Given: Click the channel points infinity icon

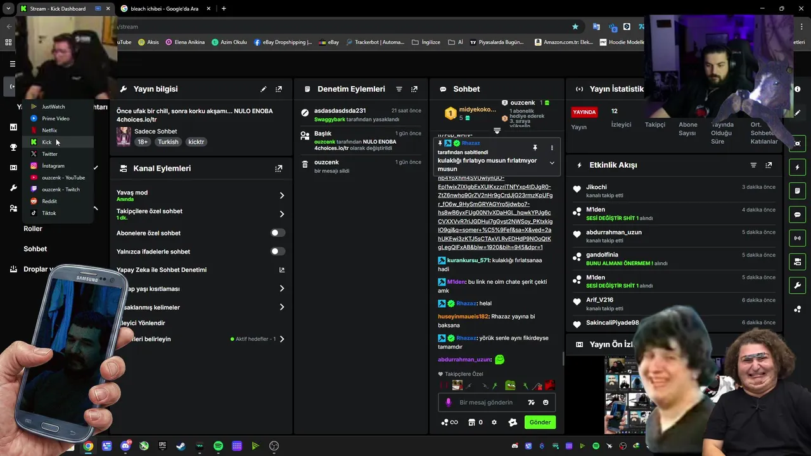Looking at the screenshot, I should pyautogui.click(x=449, y=422).
